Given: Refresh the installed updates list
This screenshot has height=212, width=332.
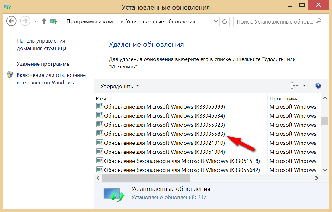Looking at the screenshot, I should (225, 21).
